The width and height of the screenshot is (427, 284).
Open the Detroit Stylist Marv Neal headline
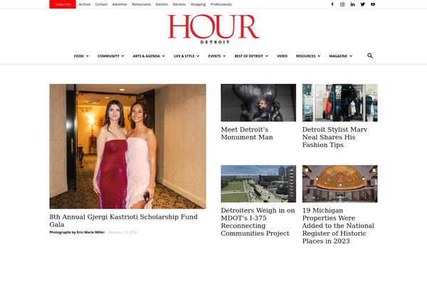(x=334, y=137)
